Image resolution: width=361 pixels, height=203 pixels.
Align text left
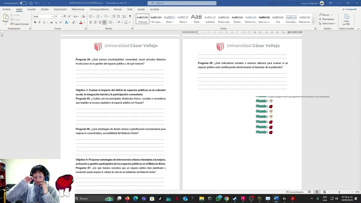(x=91, y=22)
